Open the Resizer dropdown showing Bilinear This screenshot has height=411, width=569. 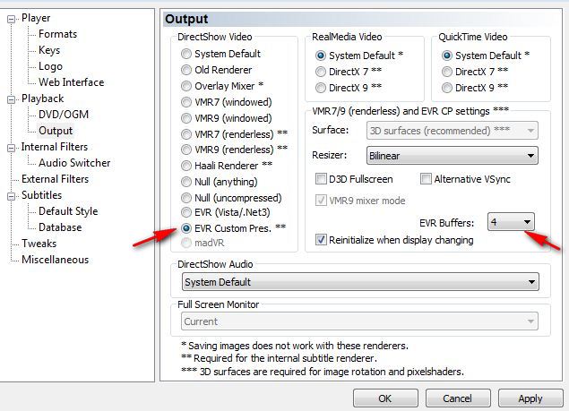(x=453, y=156)
